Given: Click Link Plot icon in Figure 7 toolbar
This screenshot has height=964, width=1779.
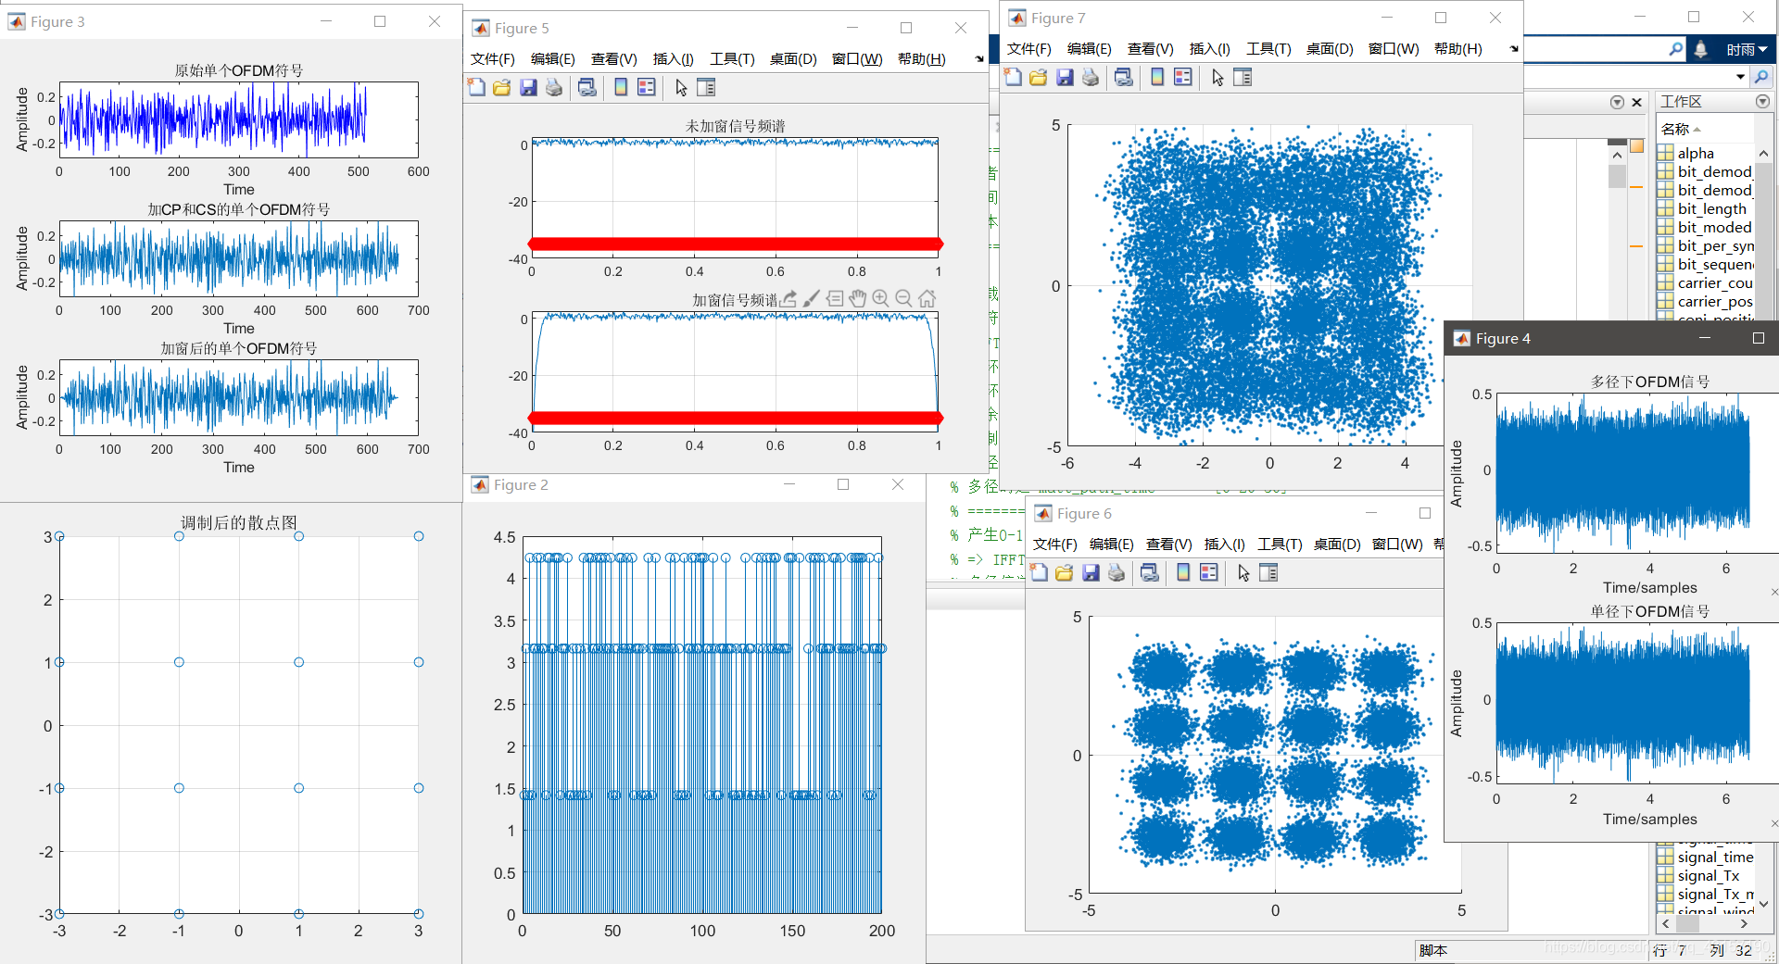Looking at the screenshot, I should [x=1123, y=77].
